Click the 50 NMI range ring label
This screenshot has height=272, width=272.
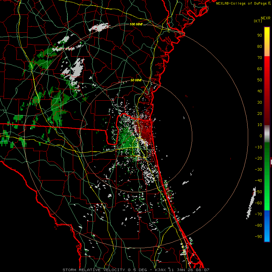point(136,80)
